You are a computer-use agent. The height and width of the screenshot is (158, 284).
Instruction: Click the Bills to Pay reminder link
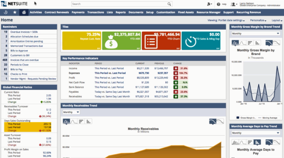pos(17,69)
